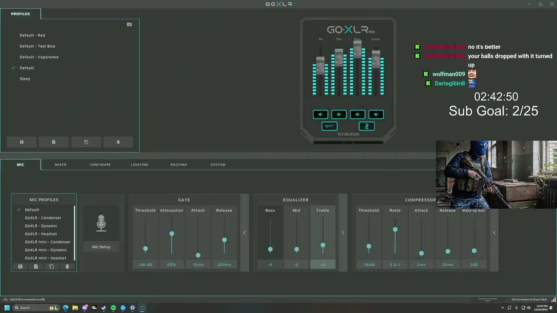557x313 pixels.
Task: Click the Equalizer Bass slider handle
Action: tap(270, 250)
